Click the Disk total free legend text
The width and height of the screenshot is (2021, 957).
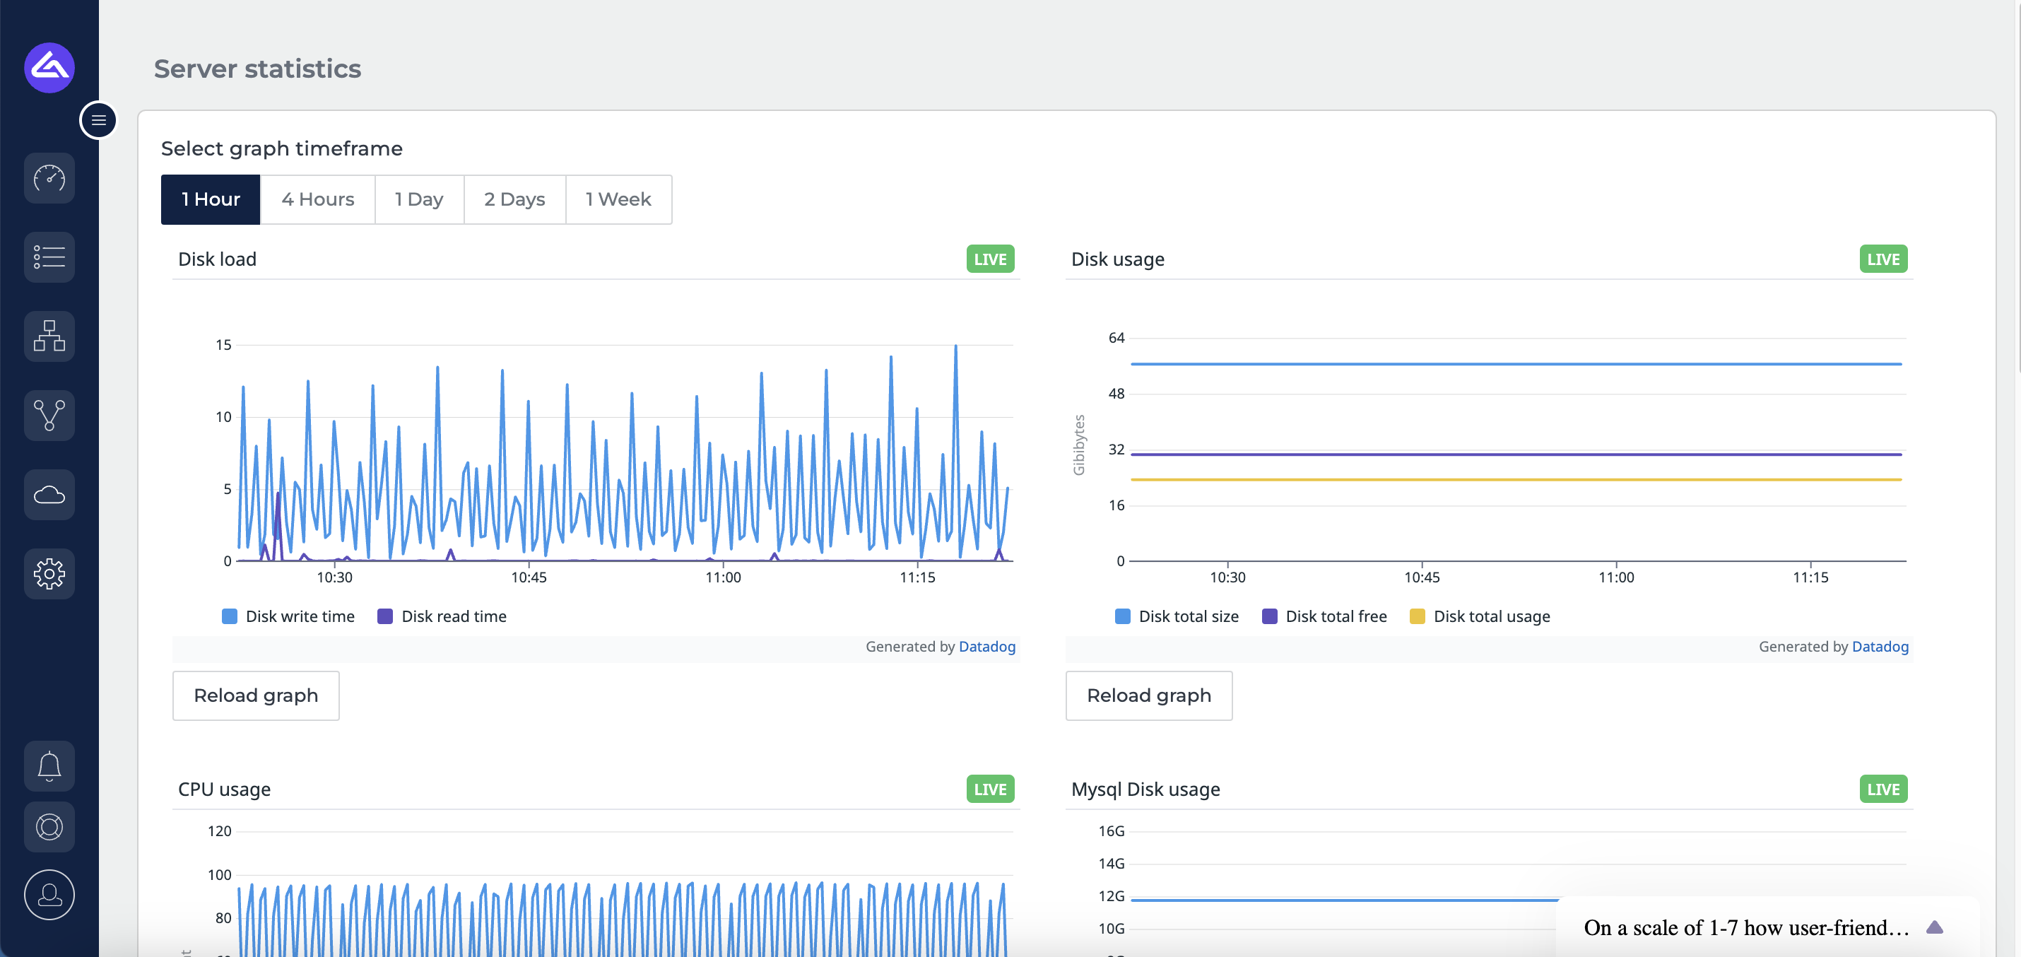[x=1336, y=616]
